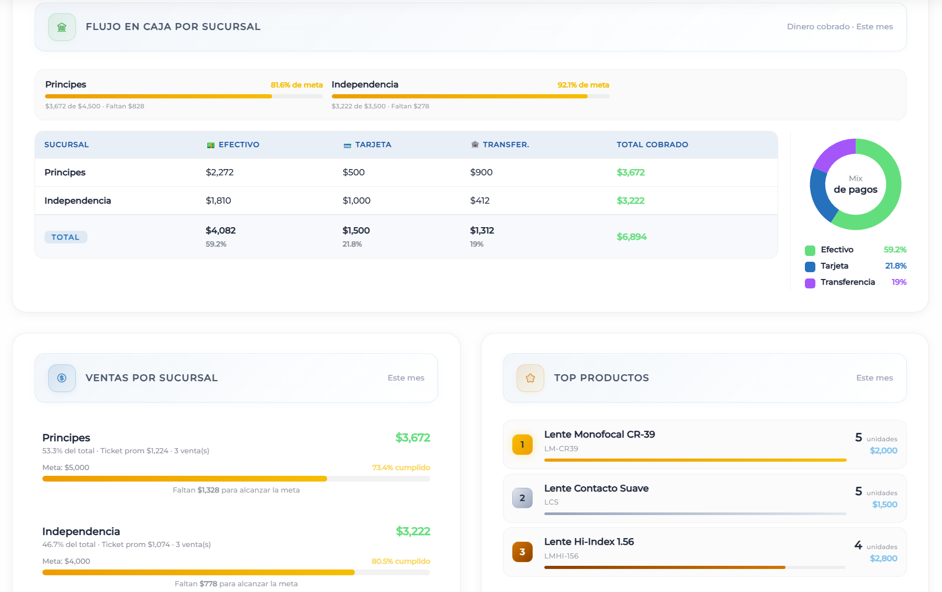Viewport: 942px width, 592px height.
Task: Click the rank 3 badge for Lente Hi-Index 1.56
Action: pos(522,551)
